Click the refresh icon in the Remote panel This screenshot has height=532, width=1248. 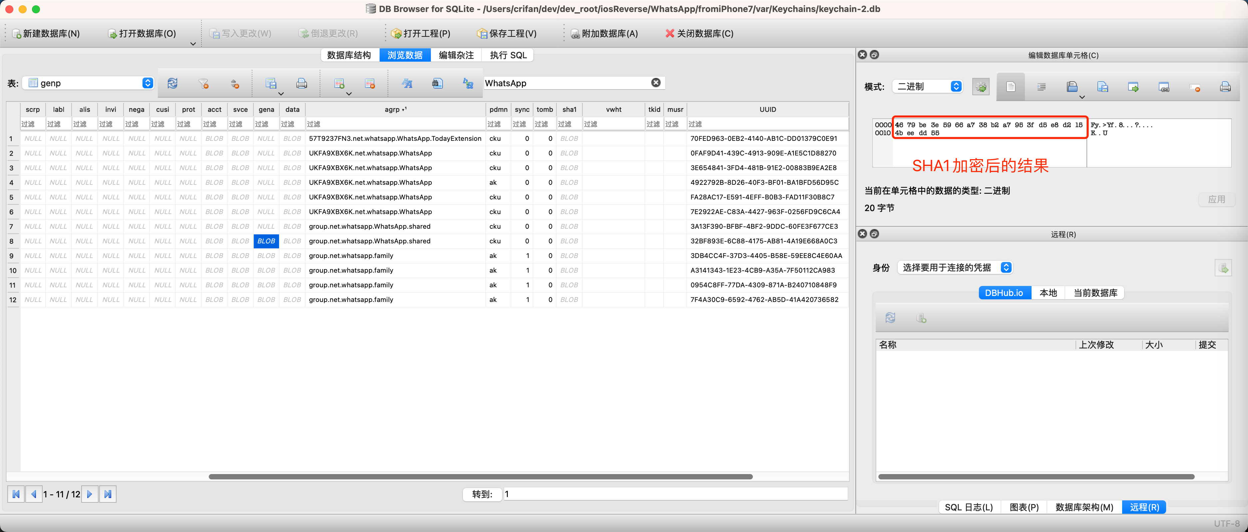890,318
